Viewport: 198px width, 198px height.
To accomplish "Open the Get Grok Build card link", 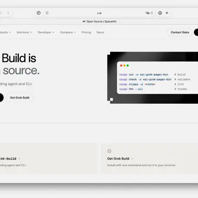I will click(118, 158).
